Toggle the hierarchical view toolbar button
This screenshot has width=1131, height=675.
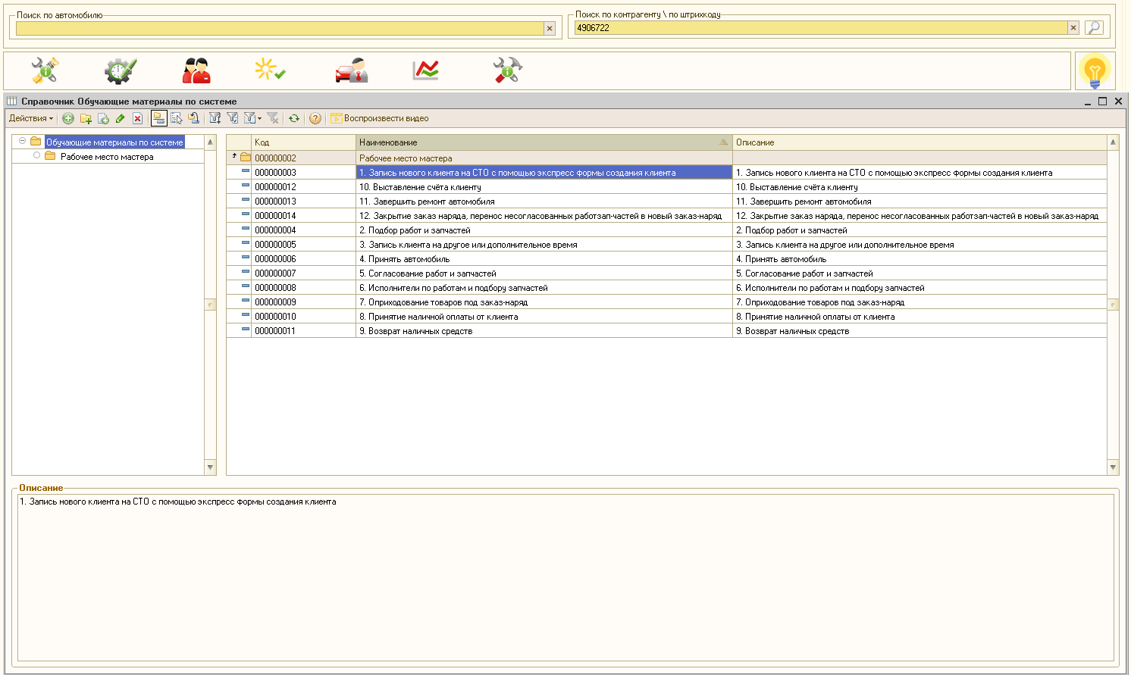(x=158, y=118)
